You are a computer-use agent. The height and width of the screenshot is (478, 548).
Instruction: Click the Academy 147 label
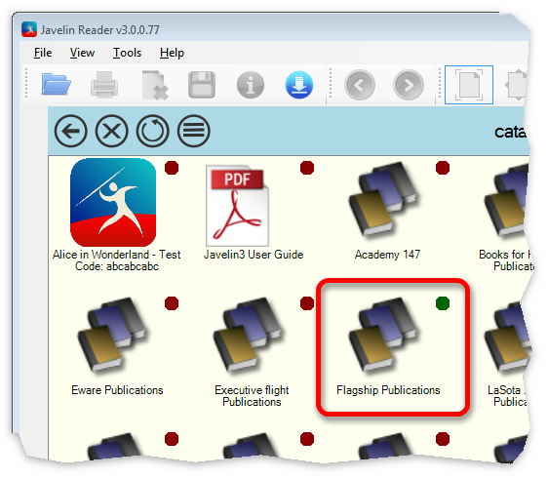pyautogui.click(x=387, y=255)
